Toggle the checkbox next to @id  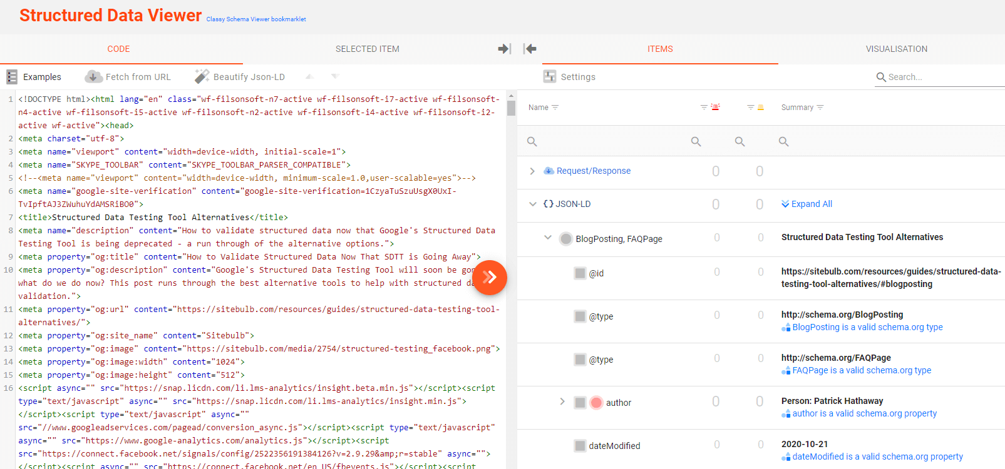click(580, 273)
